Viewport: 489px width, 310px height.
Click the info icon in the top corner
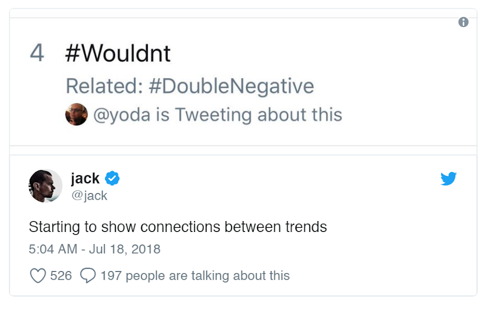464,22
